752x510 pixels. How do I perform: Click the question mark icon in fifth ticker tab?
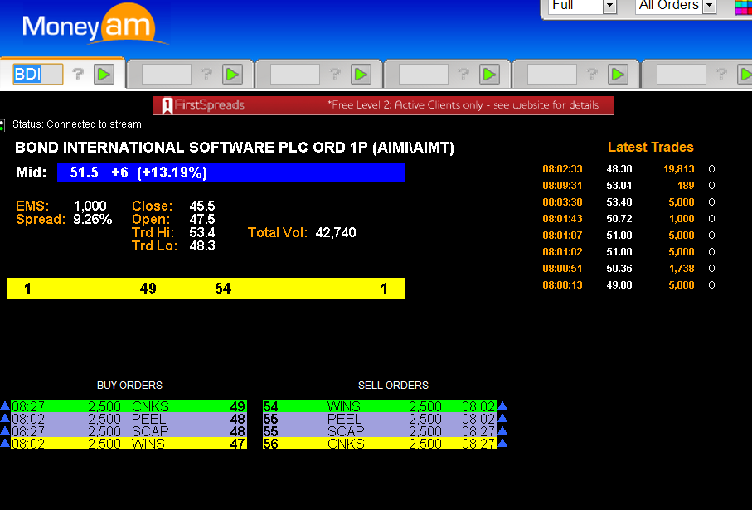(592, 74)
